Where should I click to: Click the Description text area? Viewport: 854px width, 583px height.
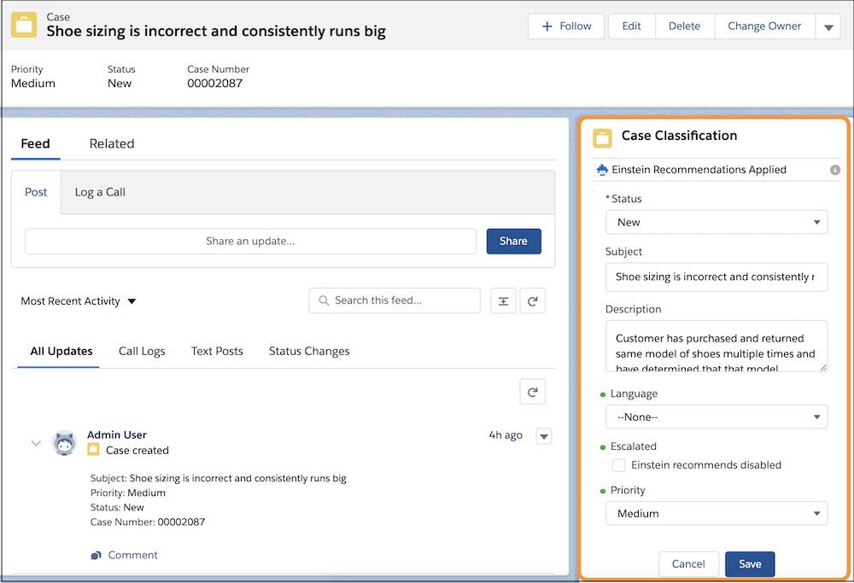(717, 347)
